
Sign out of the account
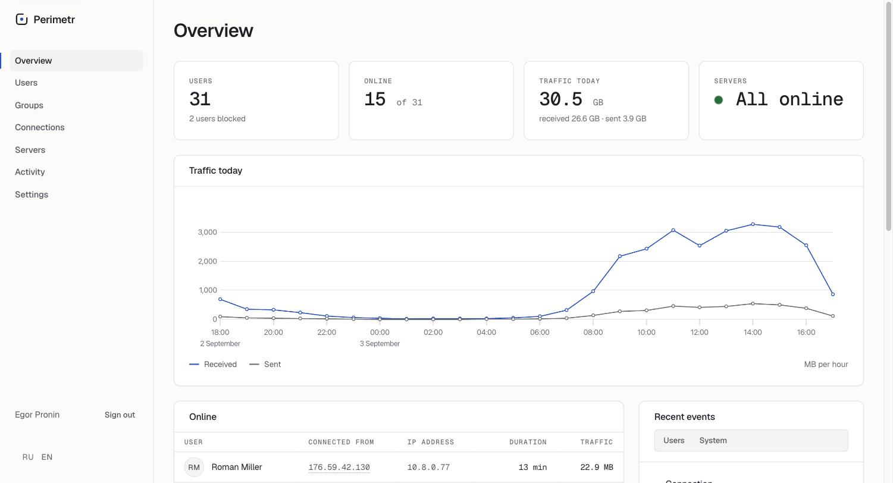pyautogui.click(x=120, y=415)
